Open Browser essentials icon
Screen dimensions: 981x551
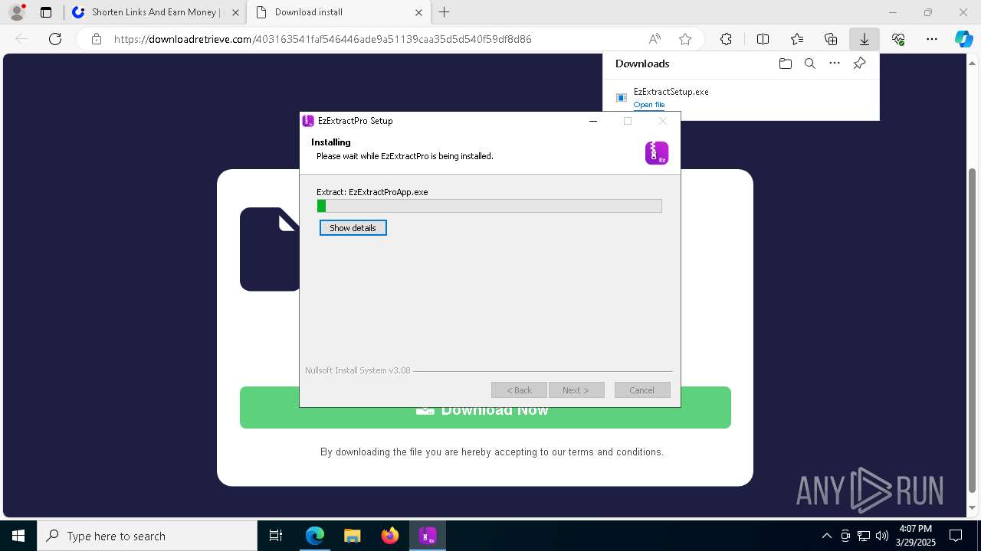898,39
